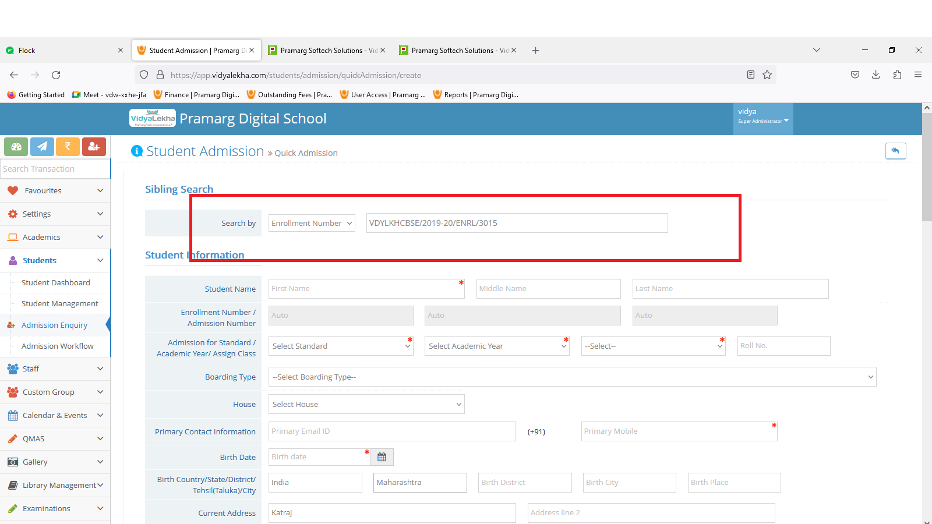Open Admission Enquiry in sidebar
The height and width of the screenshot is (524, 932).
(55, 325)
